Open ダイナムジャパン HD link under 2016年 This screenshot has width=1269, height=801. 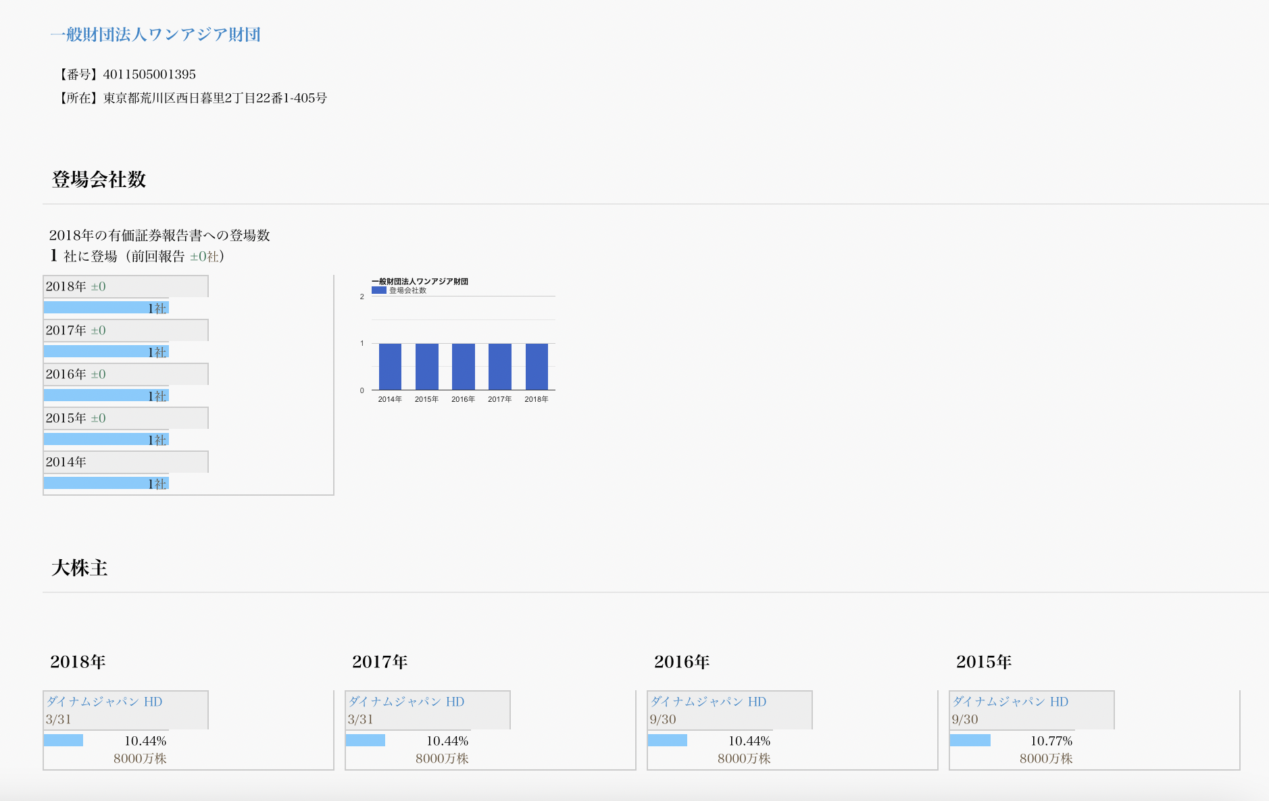(x=709, y=702)
